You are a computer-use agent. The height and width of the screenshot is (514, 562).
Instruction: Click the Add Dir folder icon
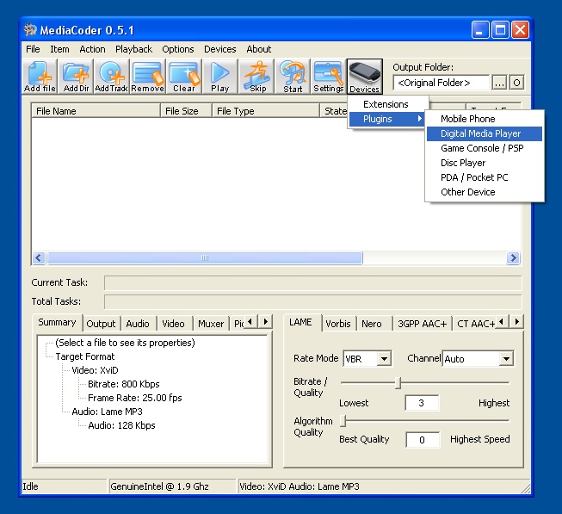coord(76,77)
